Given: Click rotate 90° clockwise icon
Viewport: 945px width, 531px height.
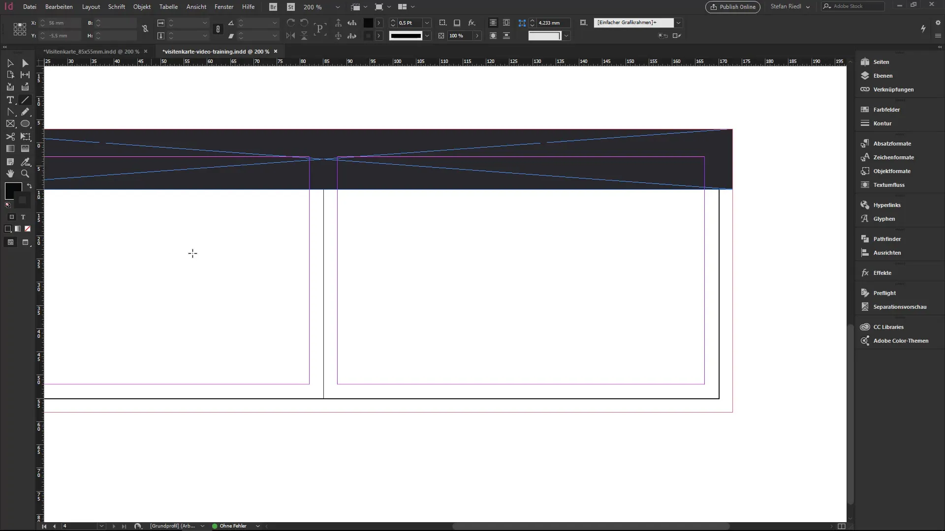Looking at the screenshot, I should pyautogui.click(x=291, y=23).
